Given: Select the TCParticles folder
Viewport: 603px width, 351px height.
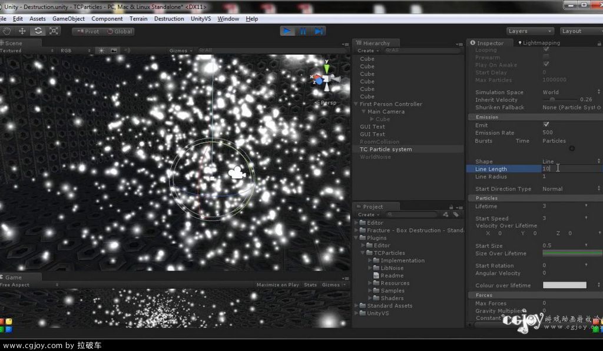Looking at the screenshot, I should (389, 253).
